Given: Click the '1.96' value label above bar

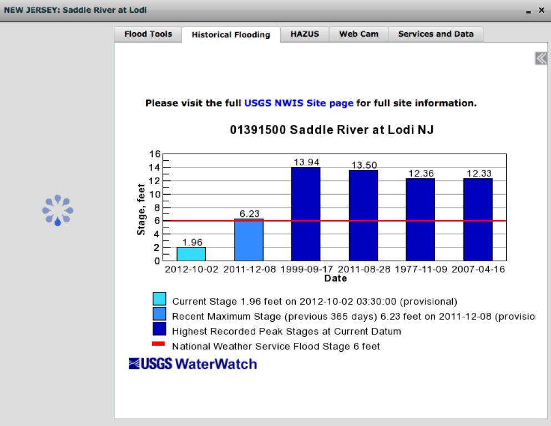Looking at the screenshot, I should click(192, 242).
